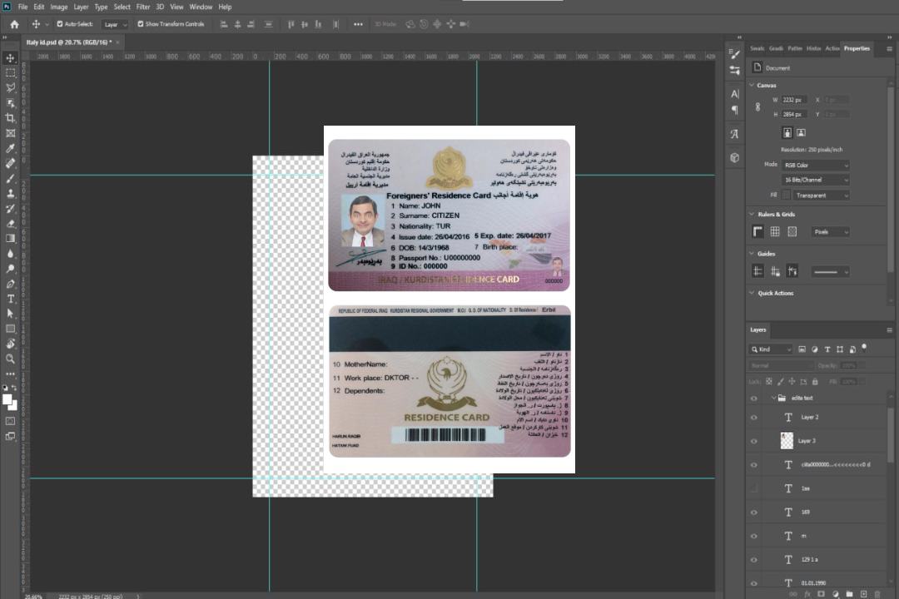
Task: Set canvas to portrait orientation
Action: click(787, 133)
